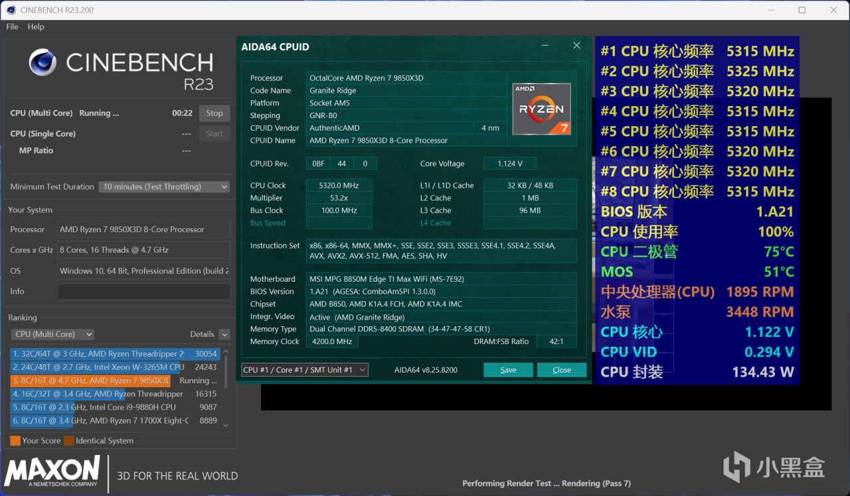Click the CPU VID 0.294 V reading

(x=697, y=353)
